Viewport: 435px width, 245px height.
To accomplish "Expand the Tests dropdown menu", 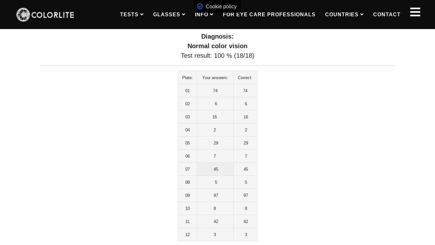I will (x=132, y=15).
